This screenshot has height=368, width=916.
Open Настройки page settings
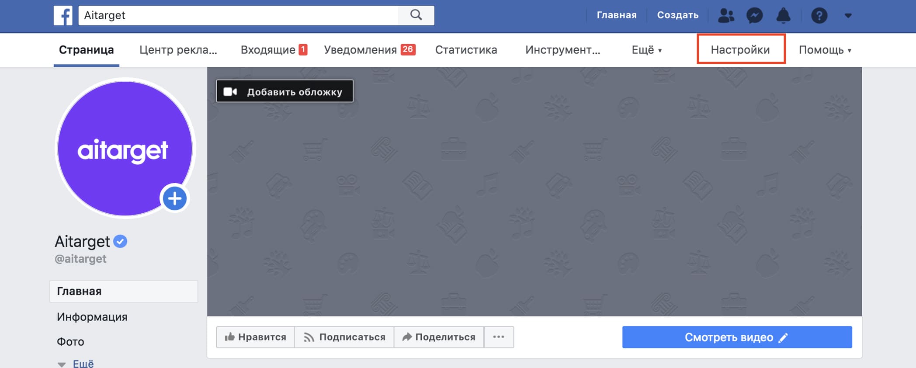click(741, 49)
